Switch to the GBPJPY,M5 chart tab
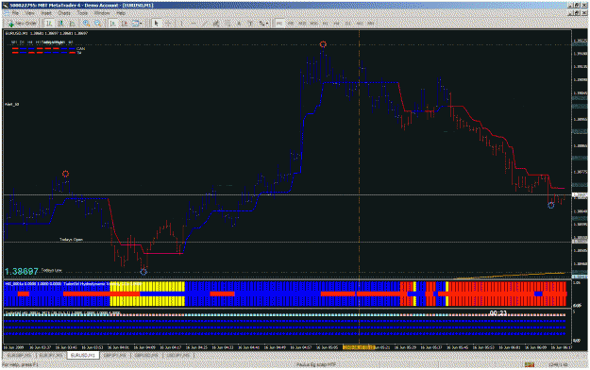 [115, 355]
